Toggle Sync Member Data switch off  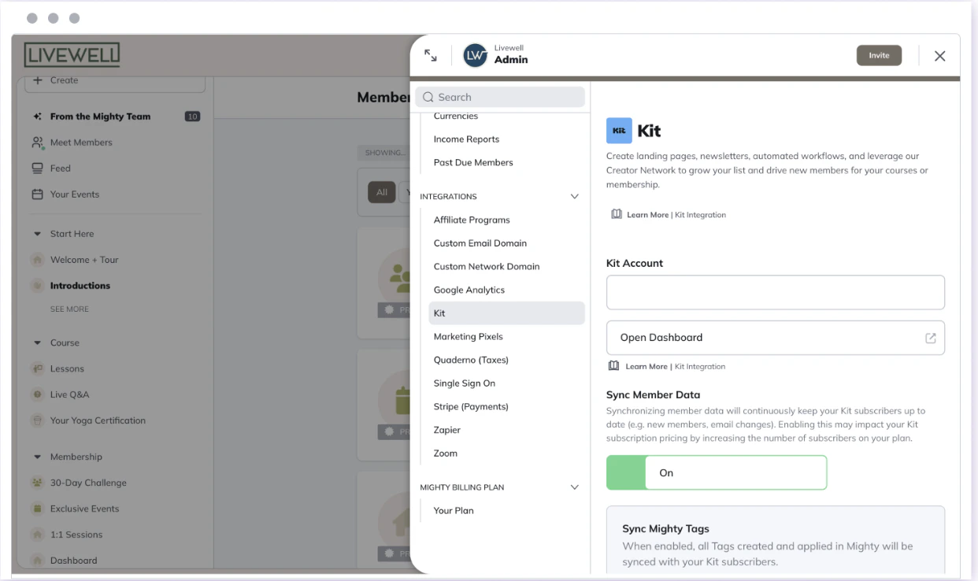pyautogui.click(x=717, y=472)
